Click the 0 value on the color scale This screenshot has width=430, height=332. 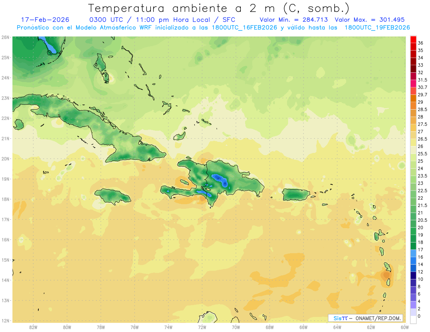pyautogui.click(x=419, y=316)
